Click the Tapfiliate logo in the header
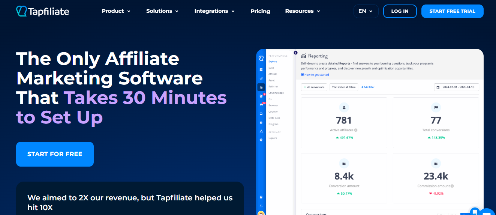 [42, 11]
